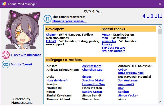The height and width of the screenshot is (106, 164).
Task: Click the anime mascot girl image
Action: pos(22,30)
